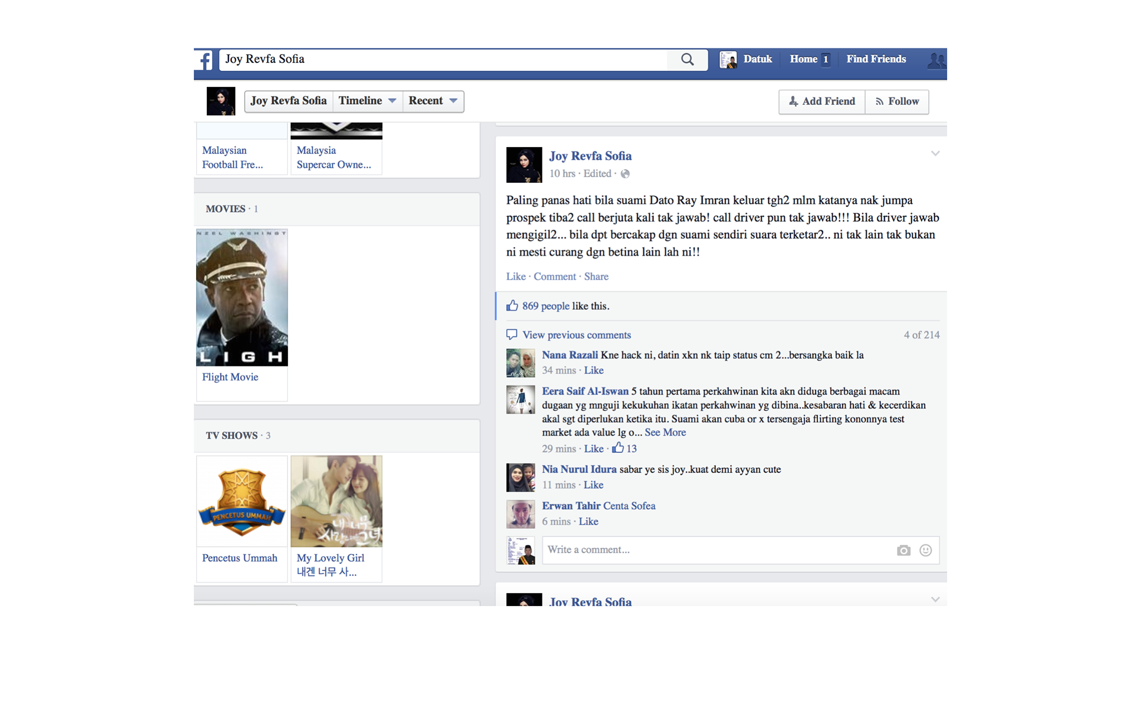Viewport: 1141px width, 713px height.
Task: Click Eera Saif Al-Iswan's comment avatar
Action: pos(520,399)
